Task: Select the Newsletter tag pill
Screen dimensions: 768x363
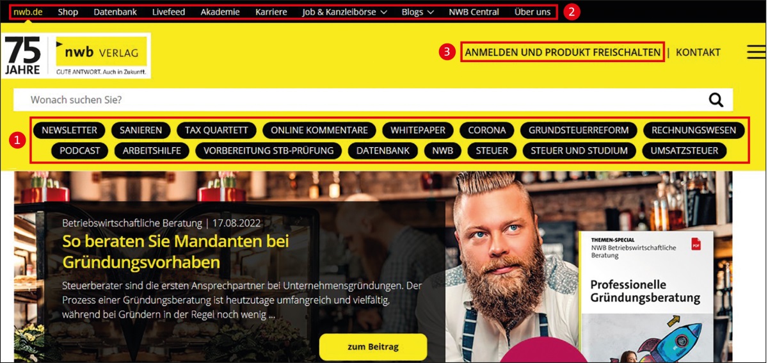Action: point(69,130)
